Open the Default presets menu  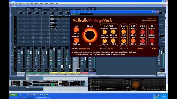[140, 48]
